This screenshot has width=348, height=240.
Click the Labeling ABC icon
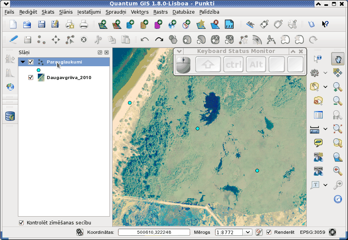tap(250, 24)
